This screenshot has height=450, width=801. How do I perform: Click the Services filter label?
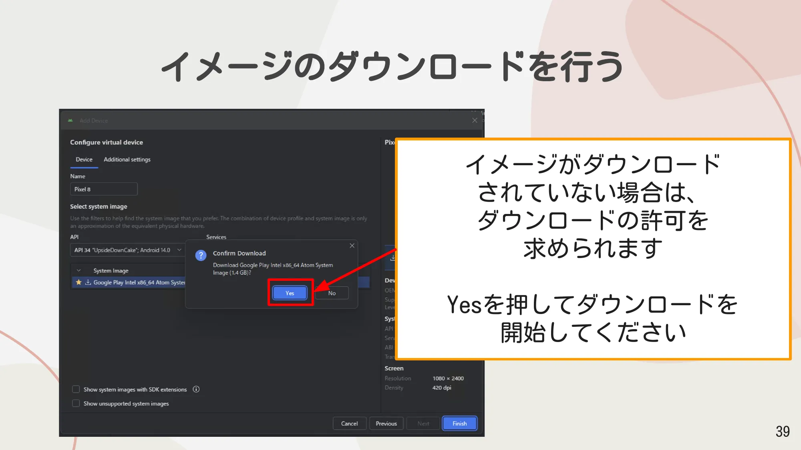click(x=216, y=237)
